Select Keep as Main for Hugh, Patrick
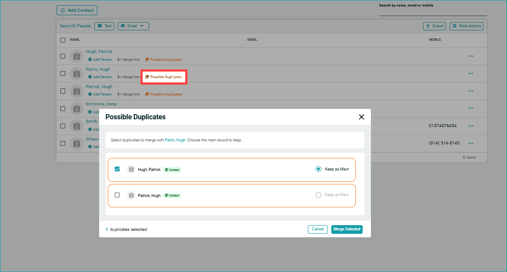Screen dimensions: 507x272 pos(318,169)
